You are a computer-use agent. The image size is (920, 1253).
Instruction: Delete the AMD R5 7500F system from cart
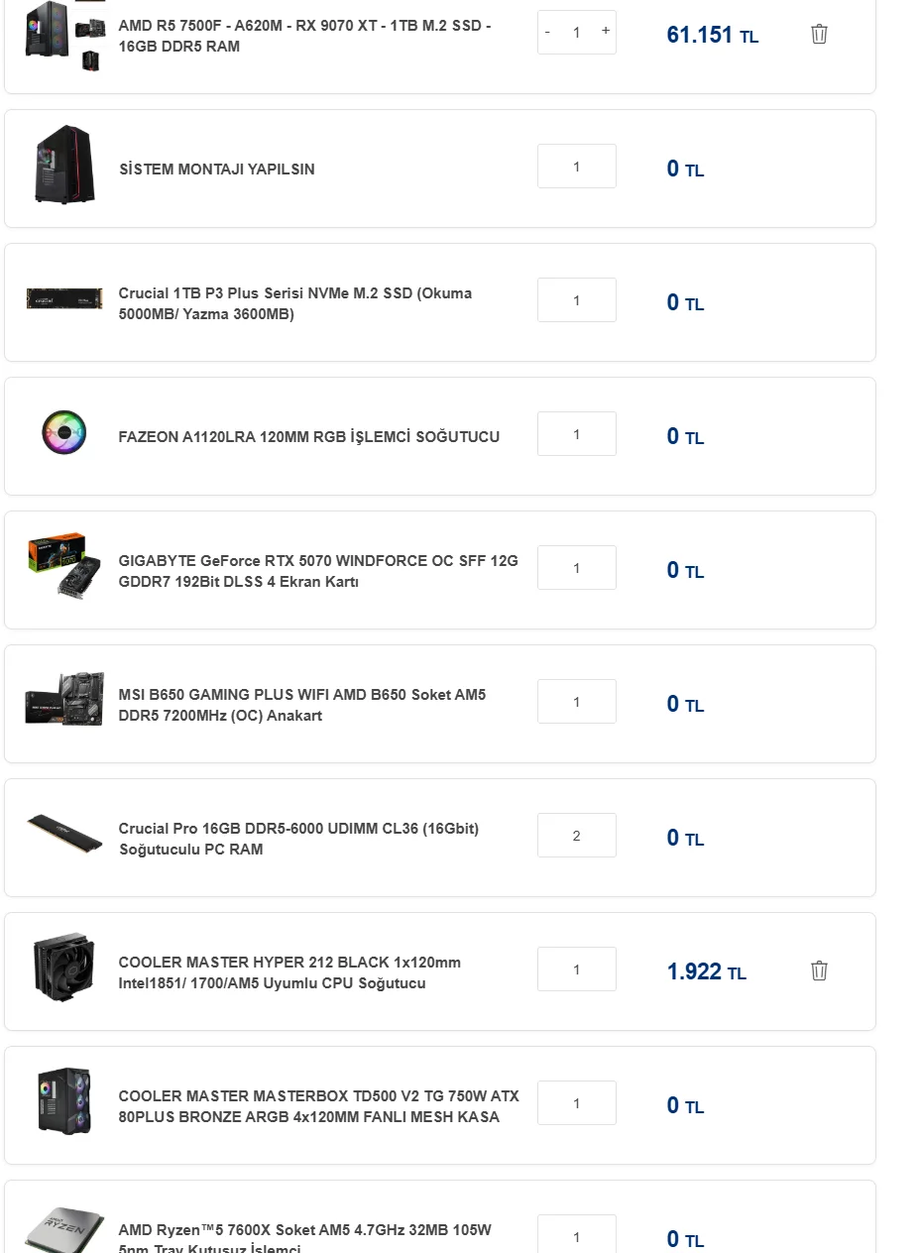pyautogui.click(x=819, y=35)
